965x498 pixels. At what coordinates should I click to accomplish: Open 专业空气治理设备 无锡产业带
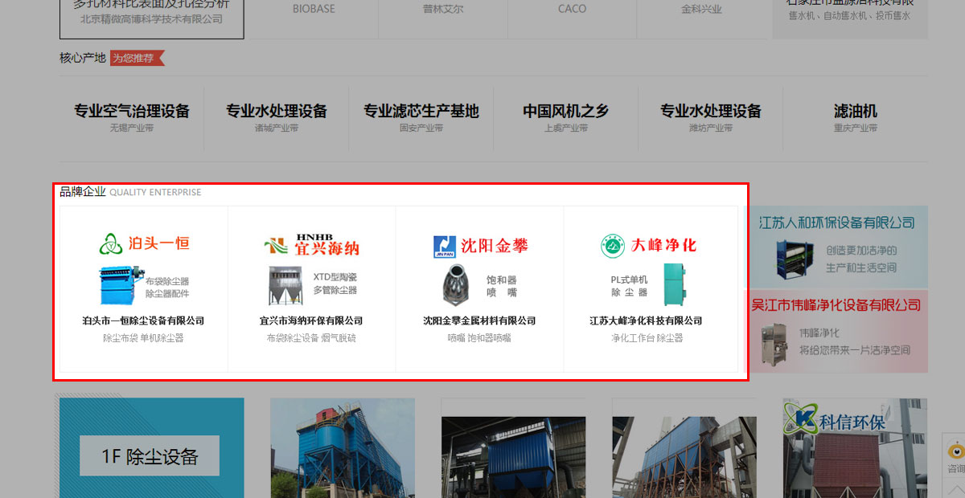[132, 118]
